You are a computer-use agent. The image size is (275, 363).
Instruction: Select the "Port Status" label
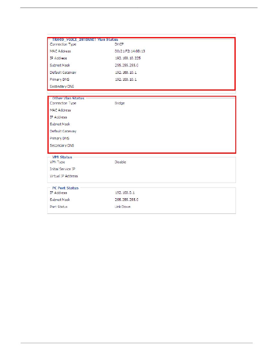coord(58,207)
